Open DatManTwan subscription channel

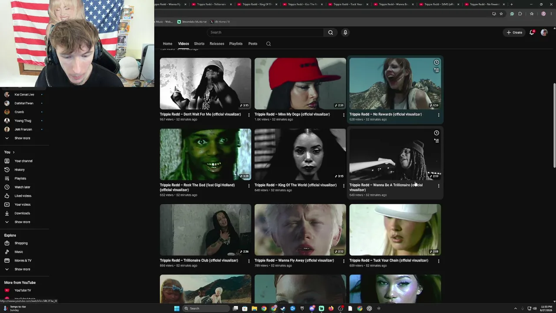[x=24, y=103]
